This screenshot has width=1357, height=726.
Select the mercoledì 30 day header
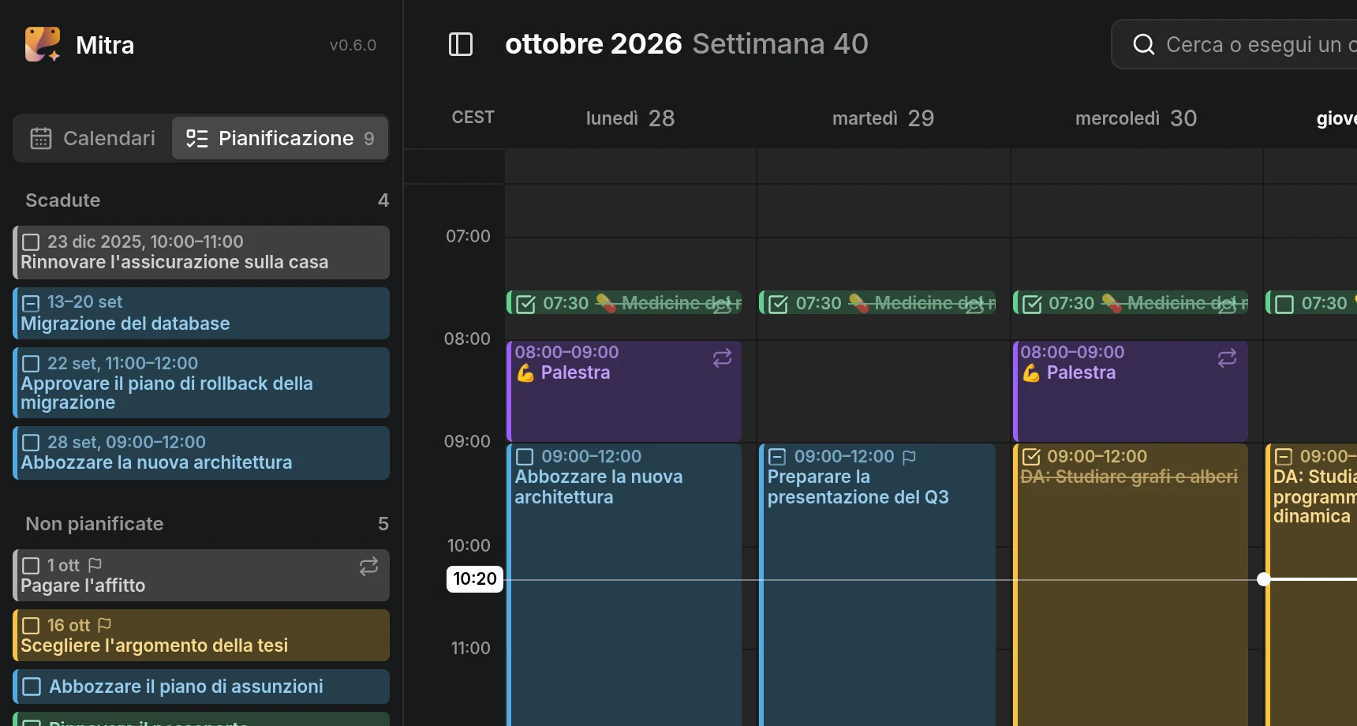1136,118
